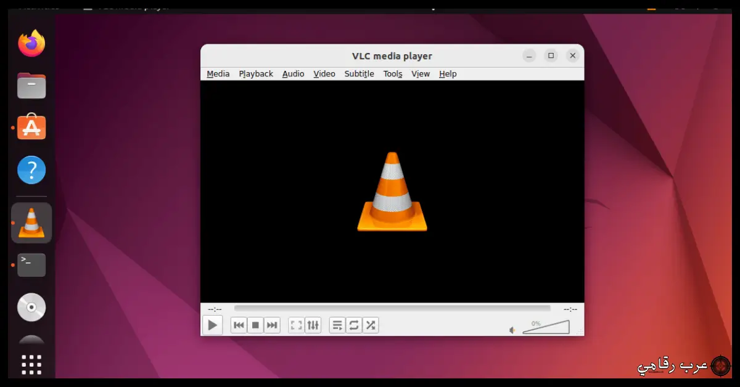740x387 pixels.
Task: Open the Help menu
Action: pyautogui.click(x=448, y=74)
